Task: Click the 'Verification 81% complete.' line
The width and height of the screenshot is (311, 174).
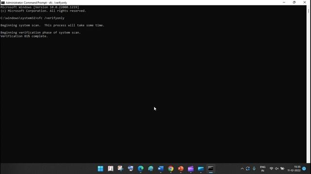Action: click(x=24, y=36)
